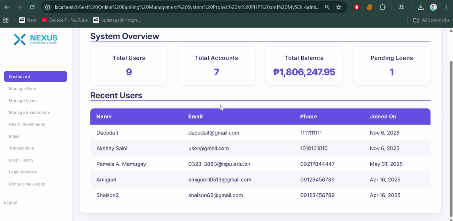453x221 pixels.
Task: Open Transactions in the sidebar
Action: 21,148
